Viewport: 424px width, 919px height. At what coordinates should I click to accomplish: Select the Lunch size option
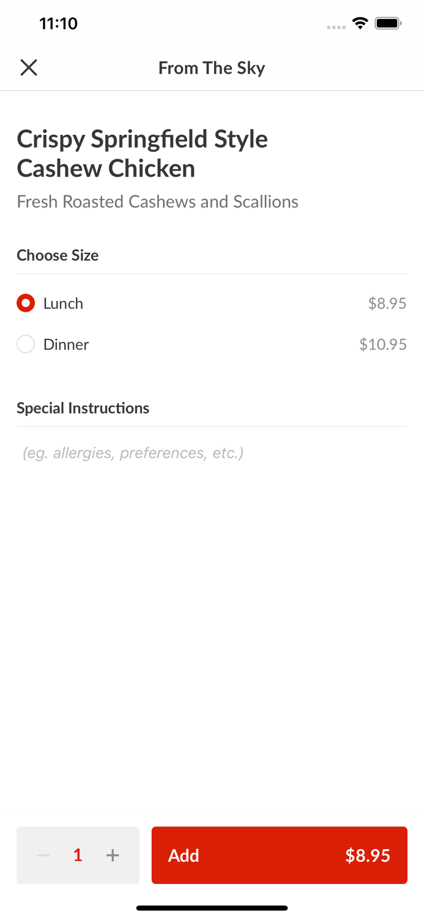[63, 303]
